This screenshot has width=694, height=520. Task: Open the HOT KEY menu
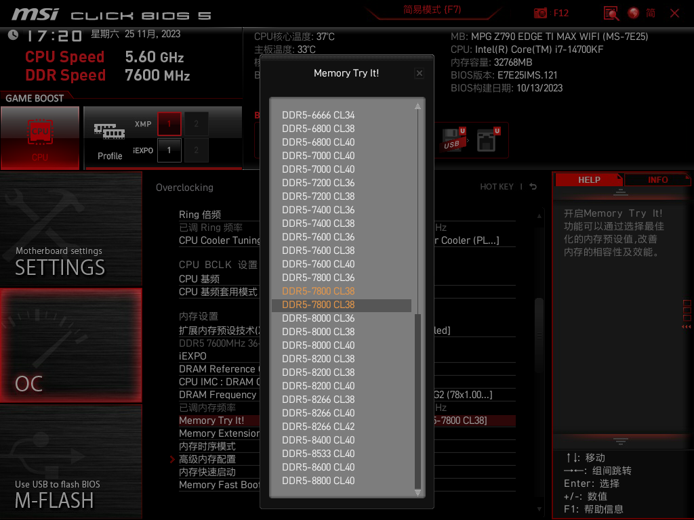(497, 187)
